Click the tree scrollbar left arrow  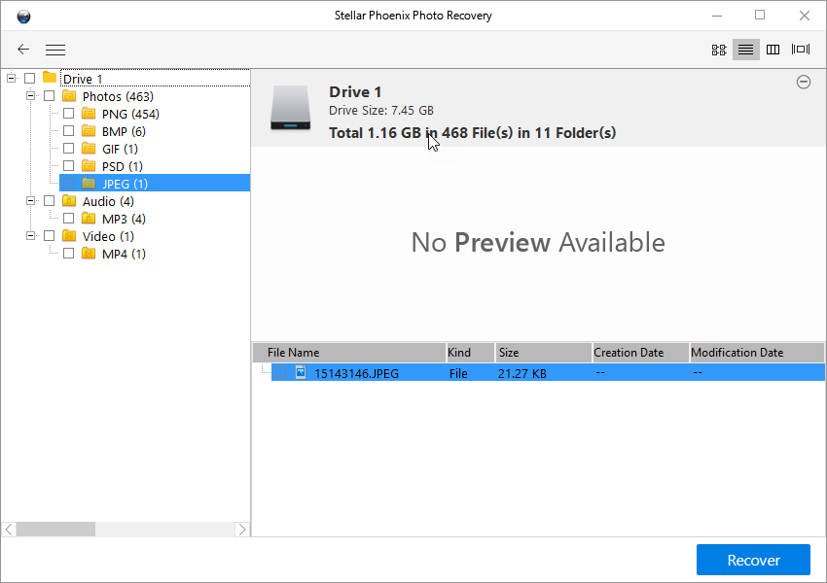[9, 530]
